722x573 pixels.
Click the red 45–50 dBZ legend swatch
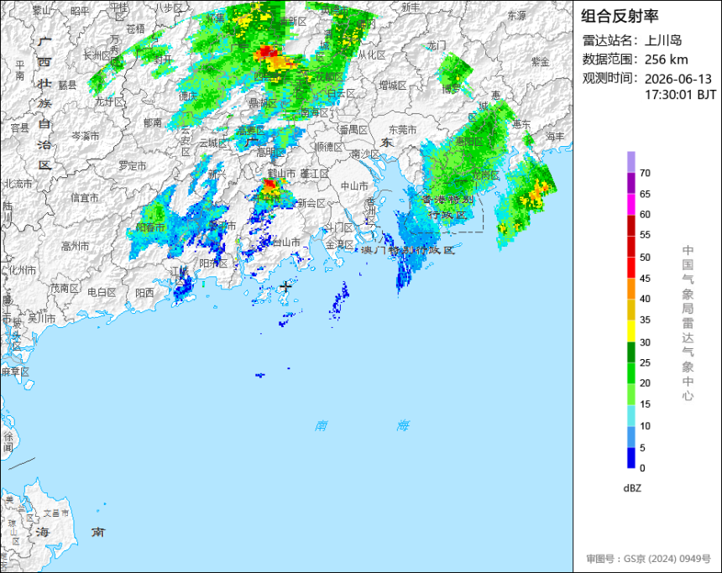630,268
